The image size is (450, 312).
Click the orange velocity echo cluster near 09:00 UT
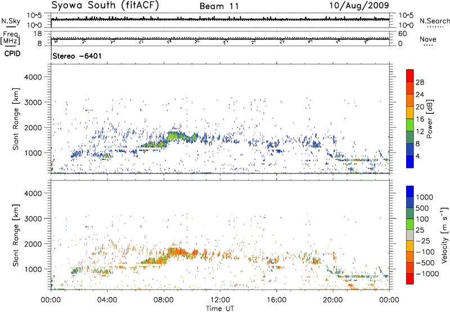177,252
